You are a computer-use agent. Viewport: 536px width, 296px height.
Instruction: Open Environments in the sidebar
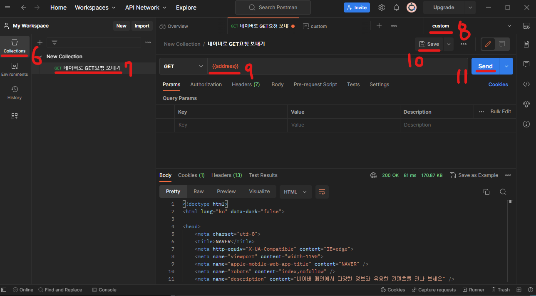coord(15,70)
